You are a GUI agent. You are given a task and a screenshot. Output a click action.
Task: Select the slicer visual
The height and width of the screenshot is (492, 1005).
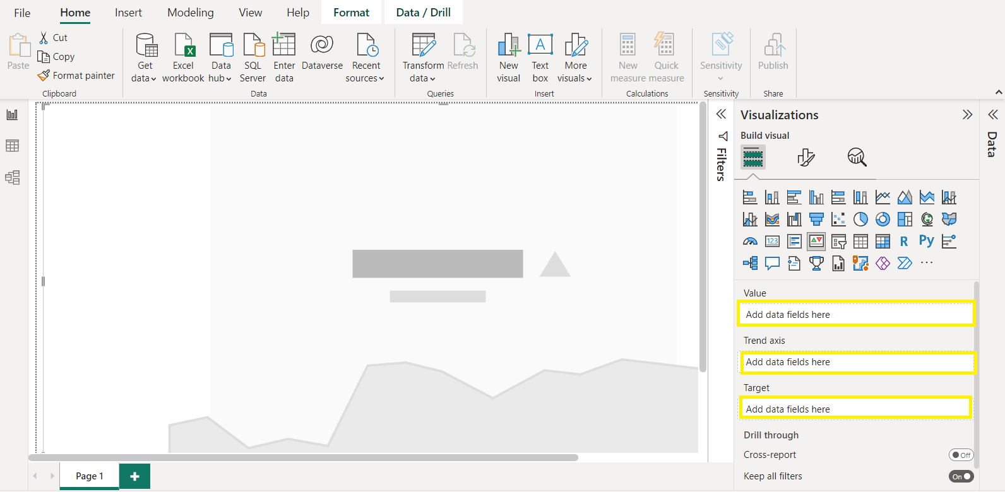click(838, 241)
